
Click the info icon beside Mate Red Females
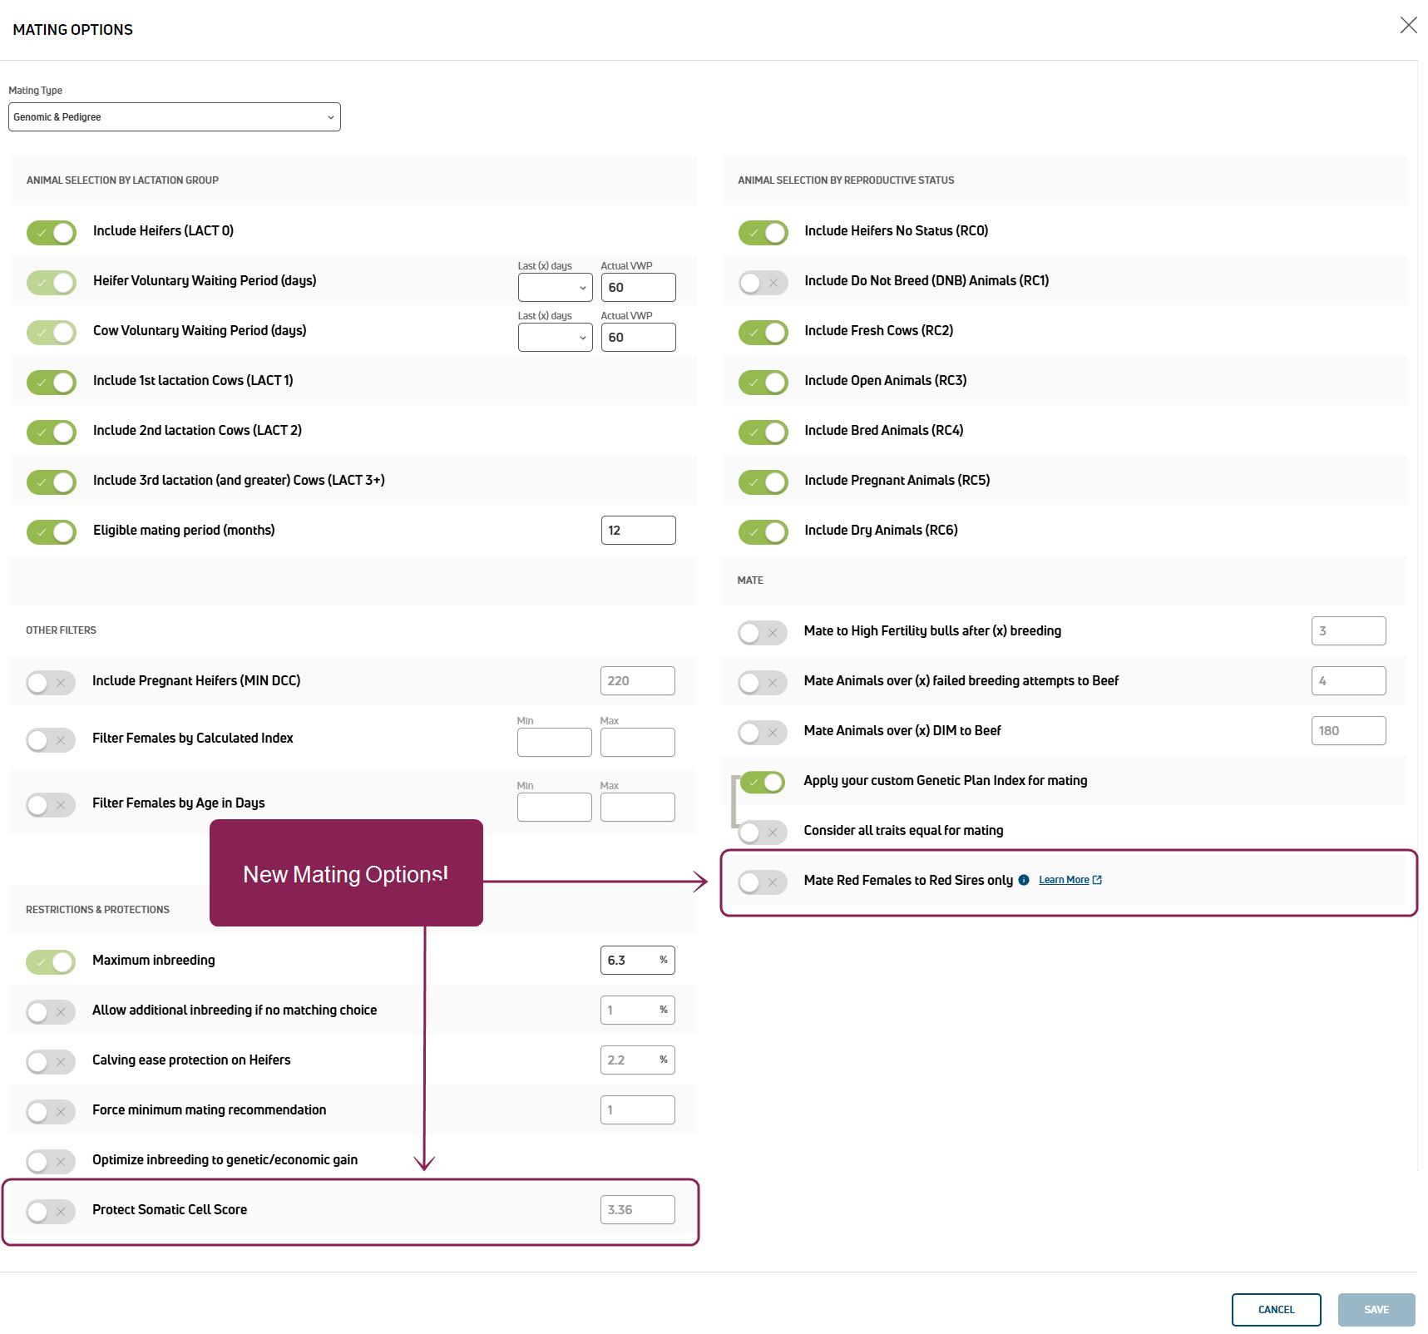(1024, 880)
